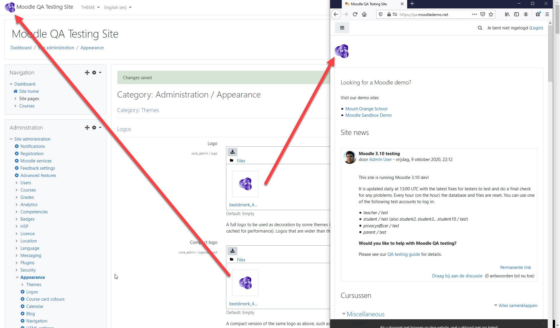Expand the Themes sub-node

pyautogui.click(x=22, y=284)
